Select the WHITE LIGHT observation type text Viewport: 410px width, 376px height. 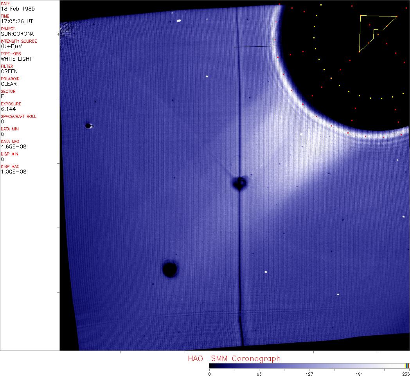click(16, 59)
